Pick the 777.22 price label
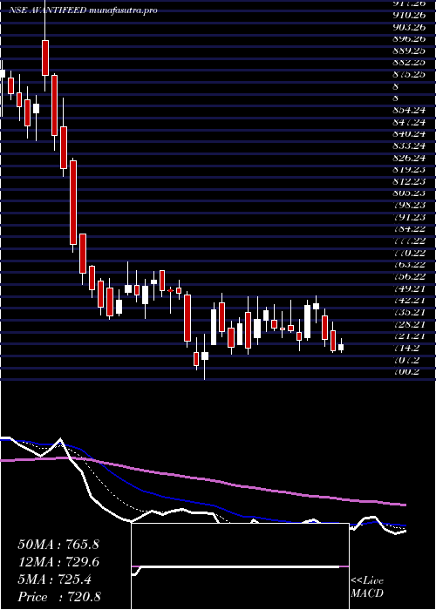This screenshot has height=610, width=436. coord(409,241)
